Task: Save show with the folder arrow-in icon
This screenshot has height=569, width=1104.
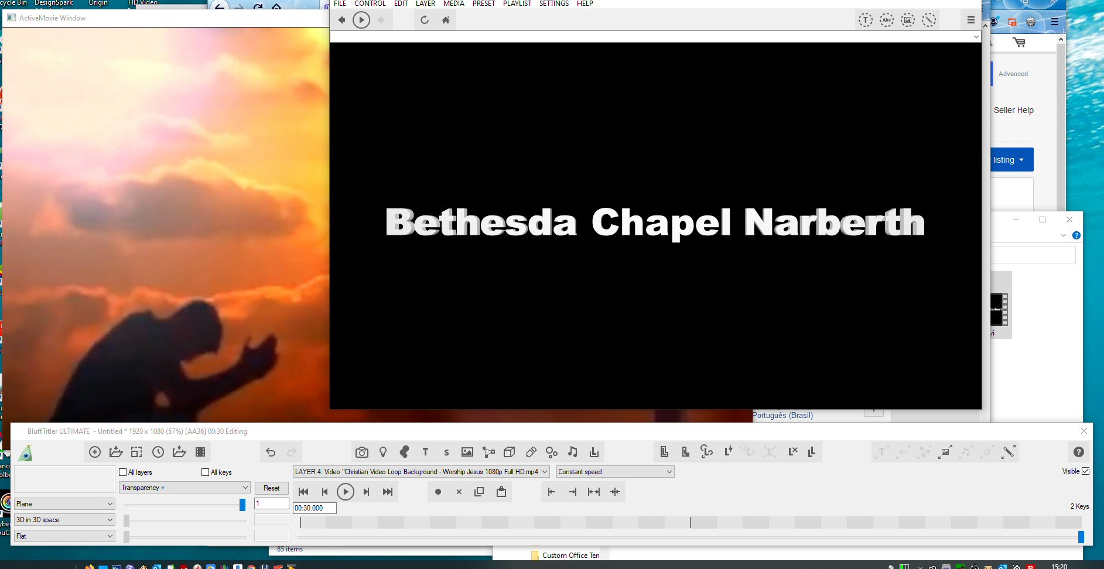Action: click(179, 452)
